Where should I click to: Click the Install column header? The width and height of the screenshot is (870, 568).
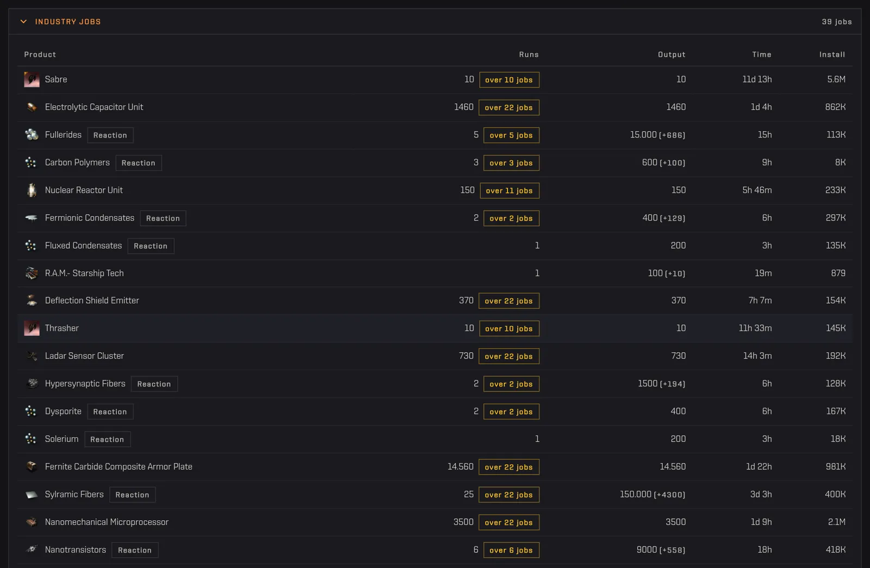pyautogui.click(x=832, y=54)
